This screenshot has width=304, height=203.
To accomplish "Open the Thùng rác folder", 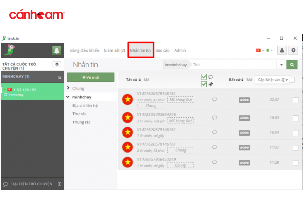I will pyautogui.click(x=82, y=122).
